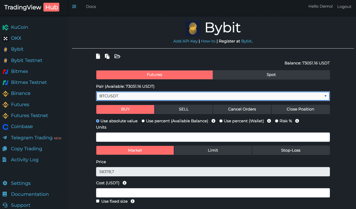The image size is (356, 209).
Task: Click the new file icon above balance
Action: click(98, 56)
